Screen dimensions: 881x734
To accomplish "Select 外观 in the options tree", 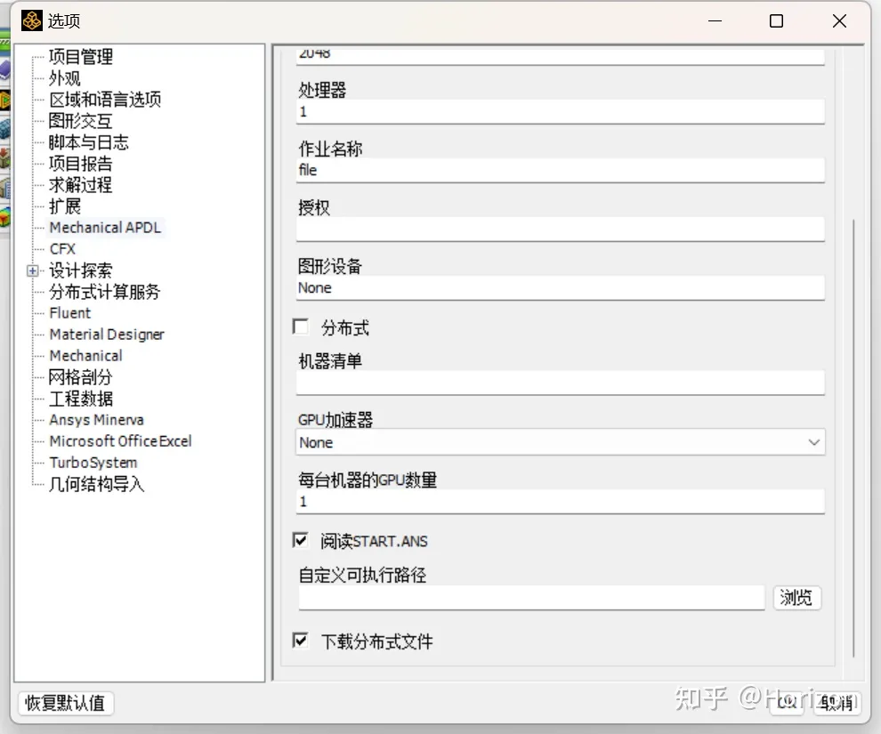I will (65, 78).
